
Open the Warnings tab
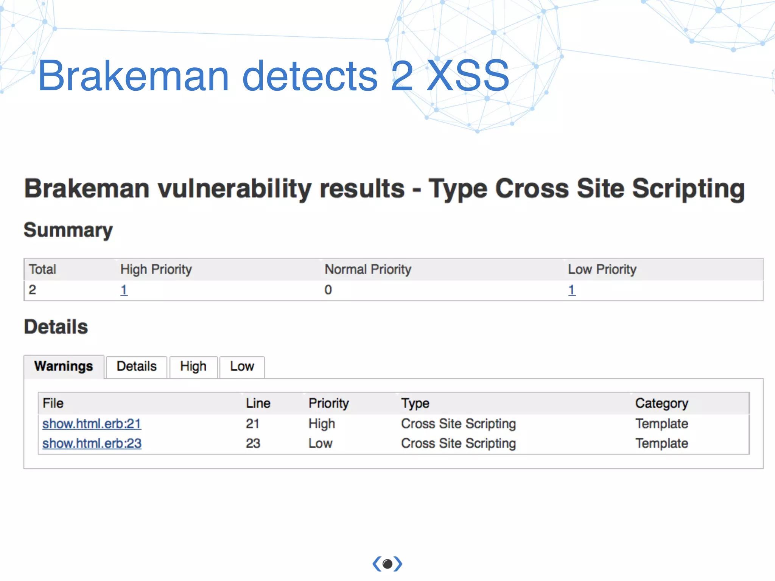click(64, 366)
